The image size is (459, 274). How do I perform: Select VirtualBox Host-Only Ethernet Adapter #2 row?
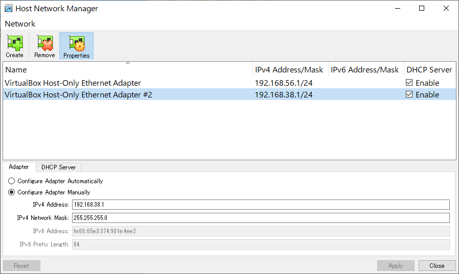pyautogui.click(x=229, y=94)
